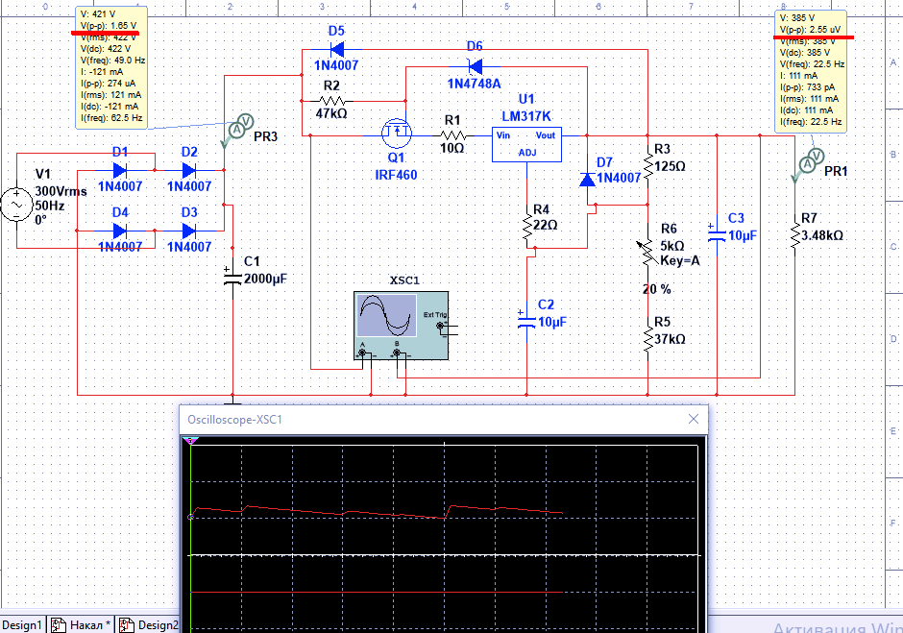Select the R6 5kΩ potentiometer
The width and height of the screenshot is (903, 633).
pyautogui.click(x=648, y=252)
